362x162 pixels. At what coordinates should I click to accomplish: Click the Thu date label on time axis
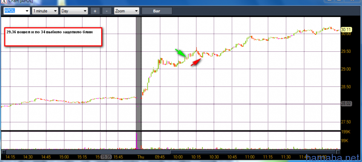tap(141, 157)
